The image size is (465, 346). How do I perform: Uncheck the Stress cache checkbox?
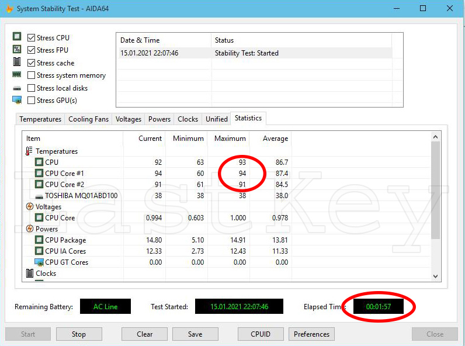pyautogui.click(x=31, y=63)
